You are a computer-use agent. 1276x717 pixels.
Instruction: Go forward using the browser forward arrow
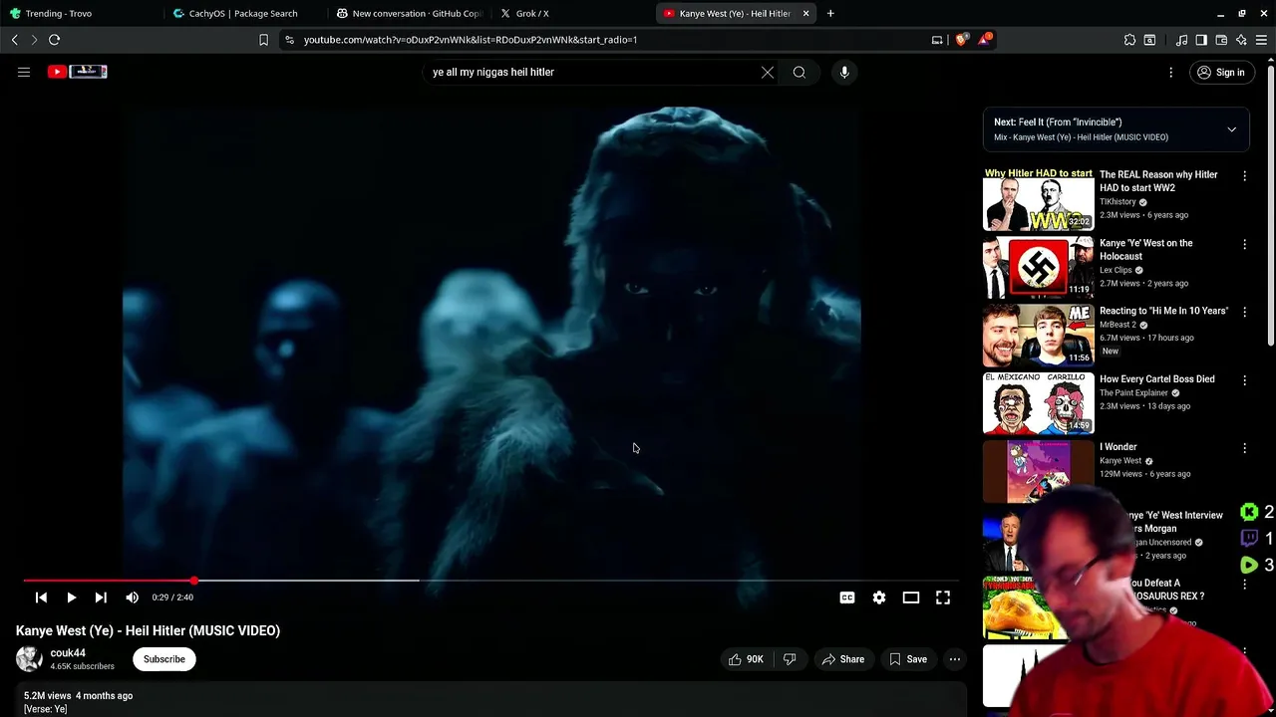pos(34,40)
